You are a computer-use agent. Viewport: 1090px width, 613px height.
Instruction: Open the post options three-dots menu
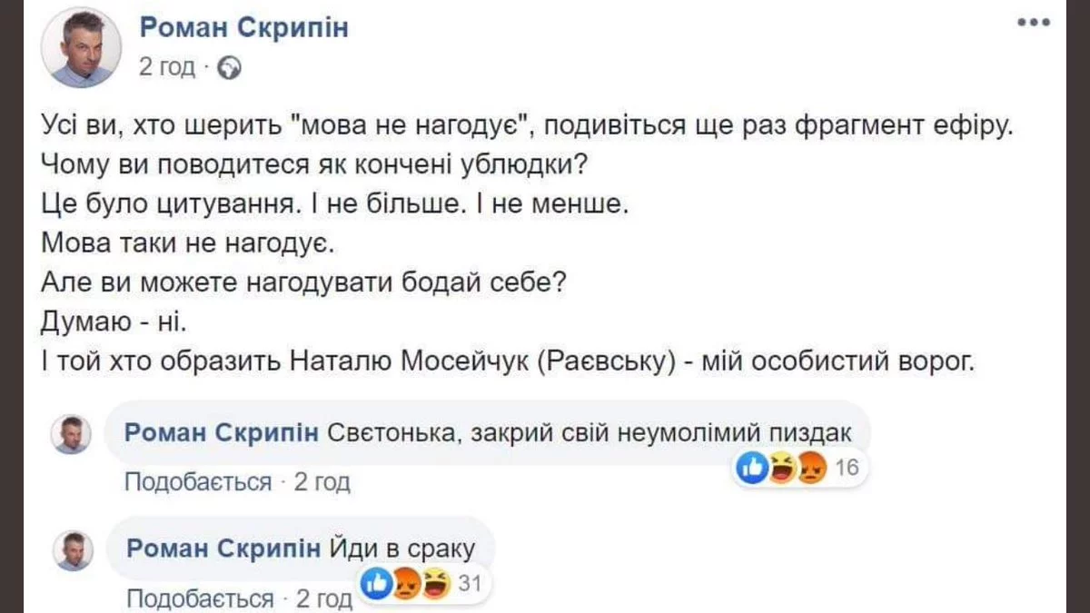[x=1034, y=24]
